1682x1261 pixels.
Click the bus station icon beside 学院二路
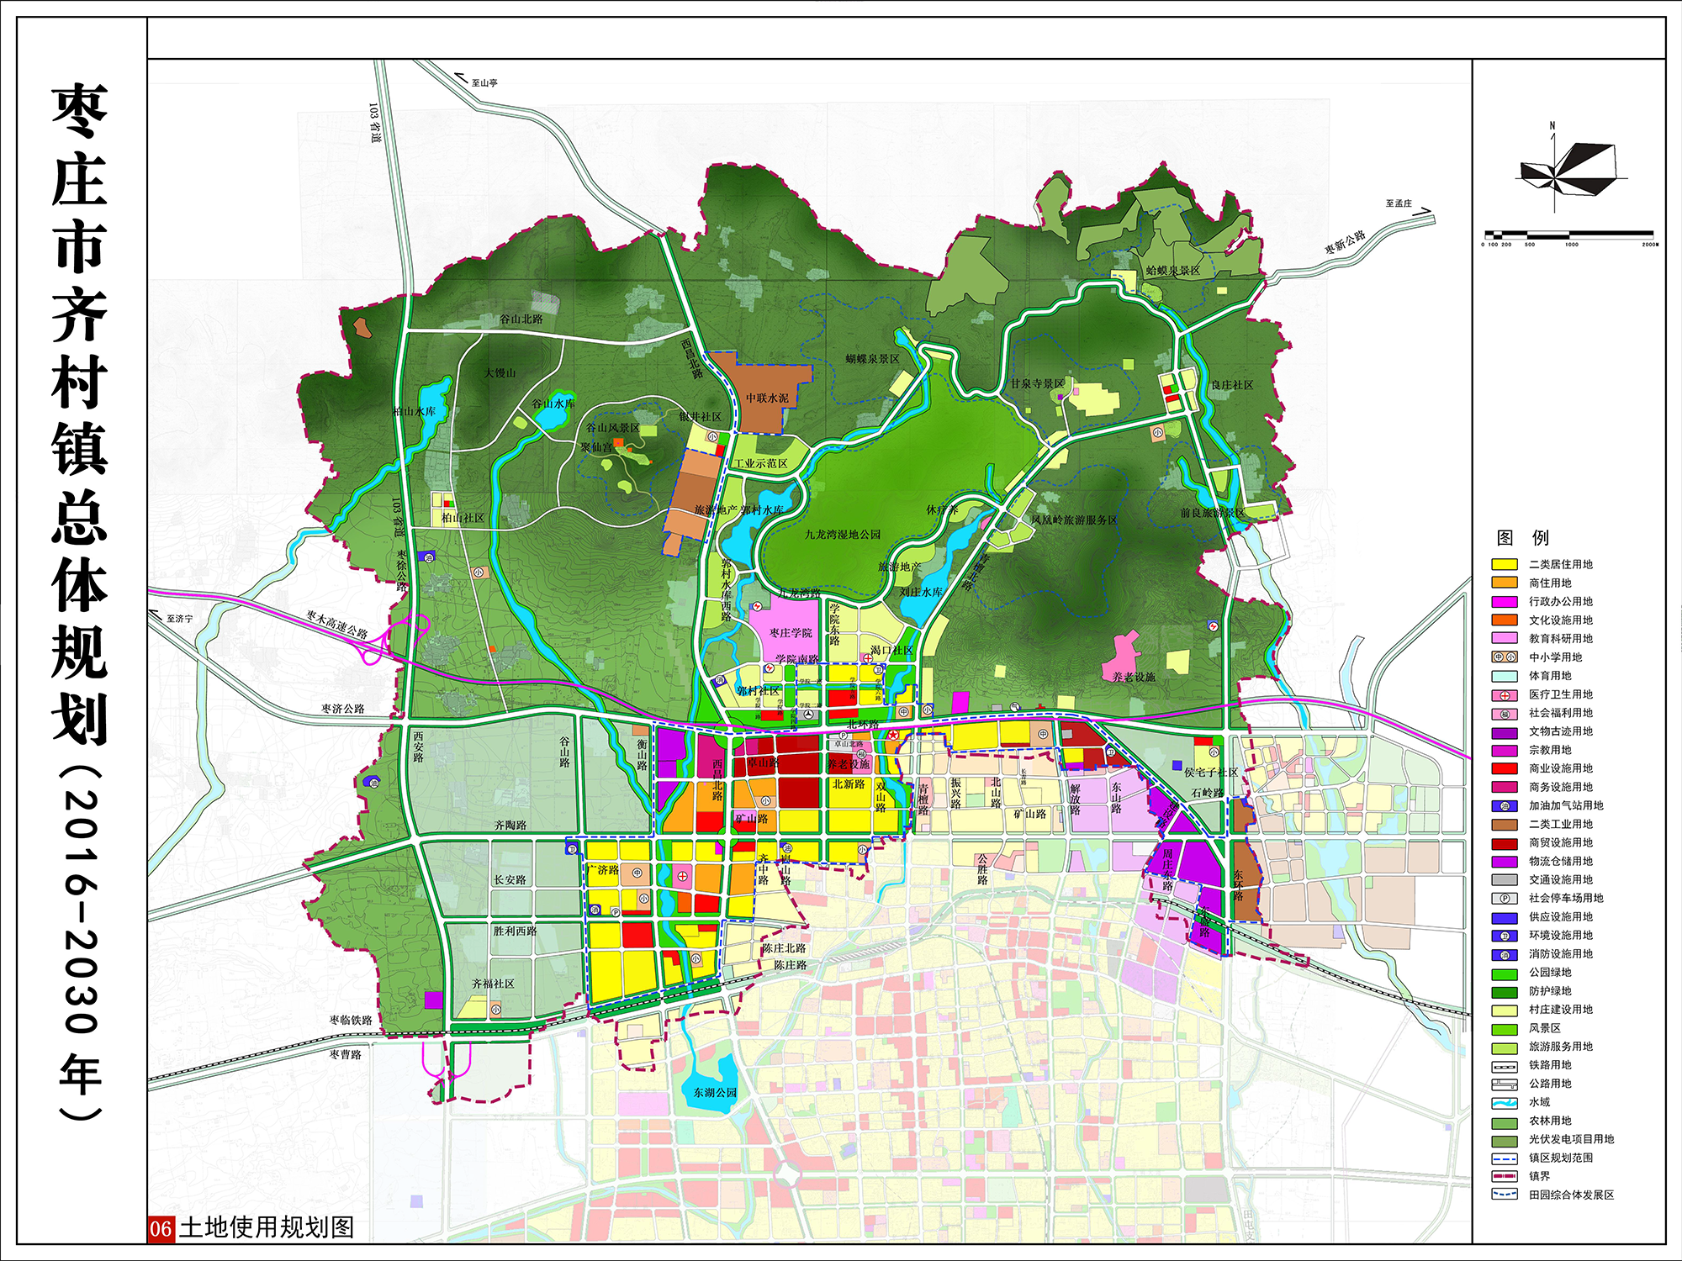pyautogui.click(x=809, y=714)
